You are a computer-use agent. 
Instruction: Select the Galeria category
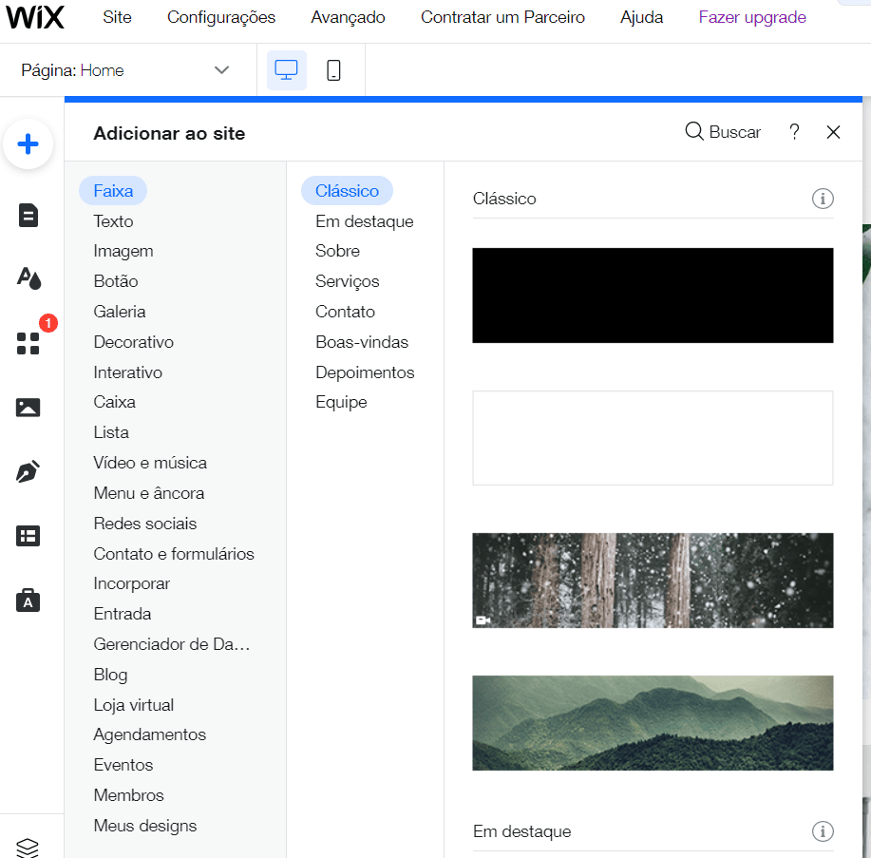pos(120,312)
